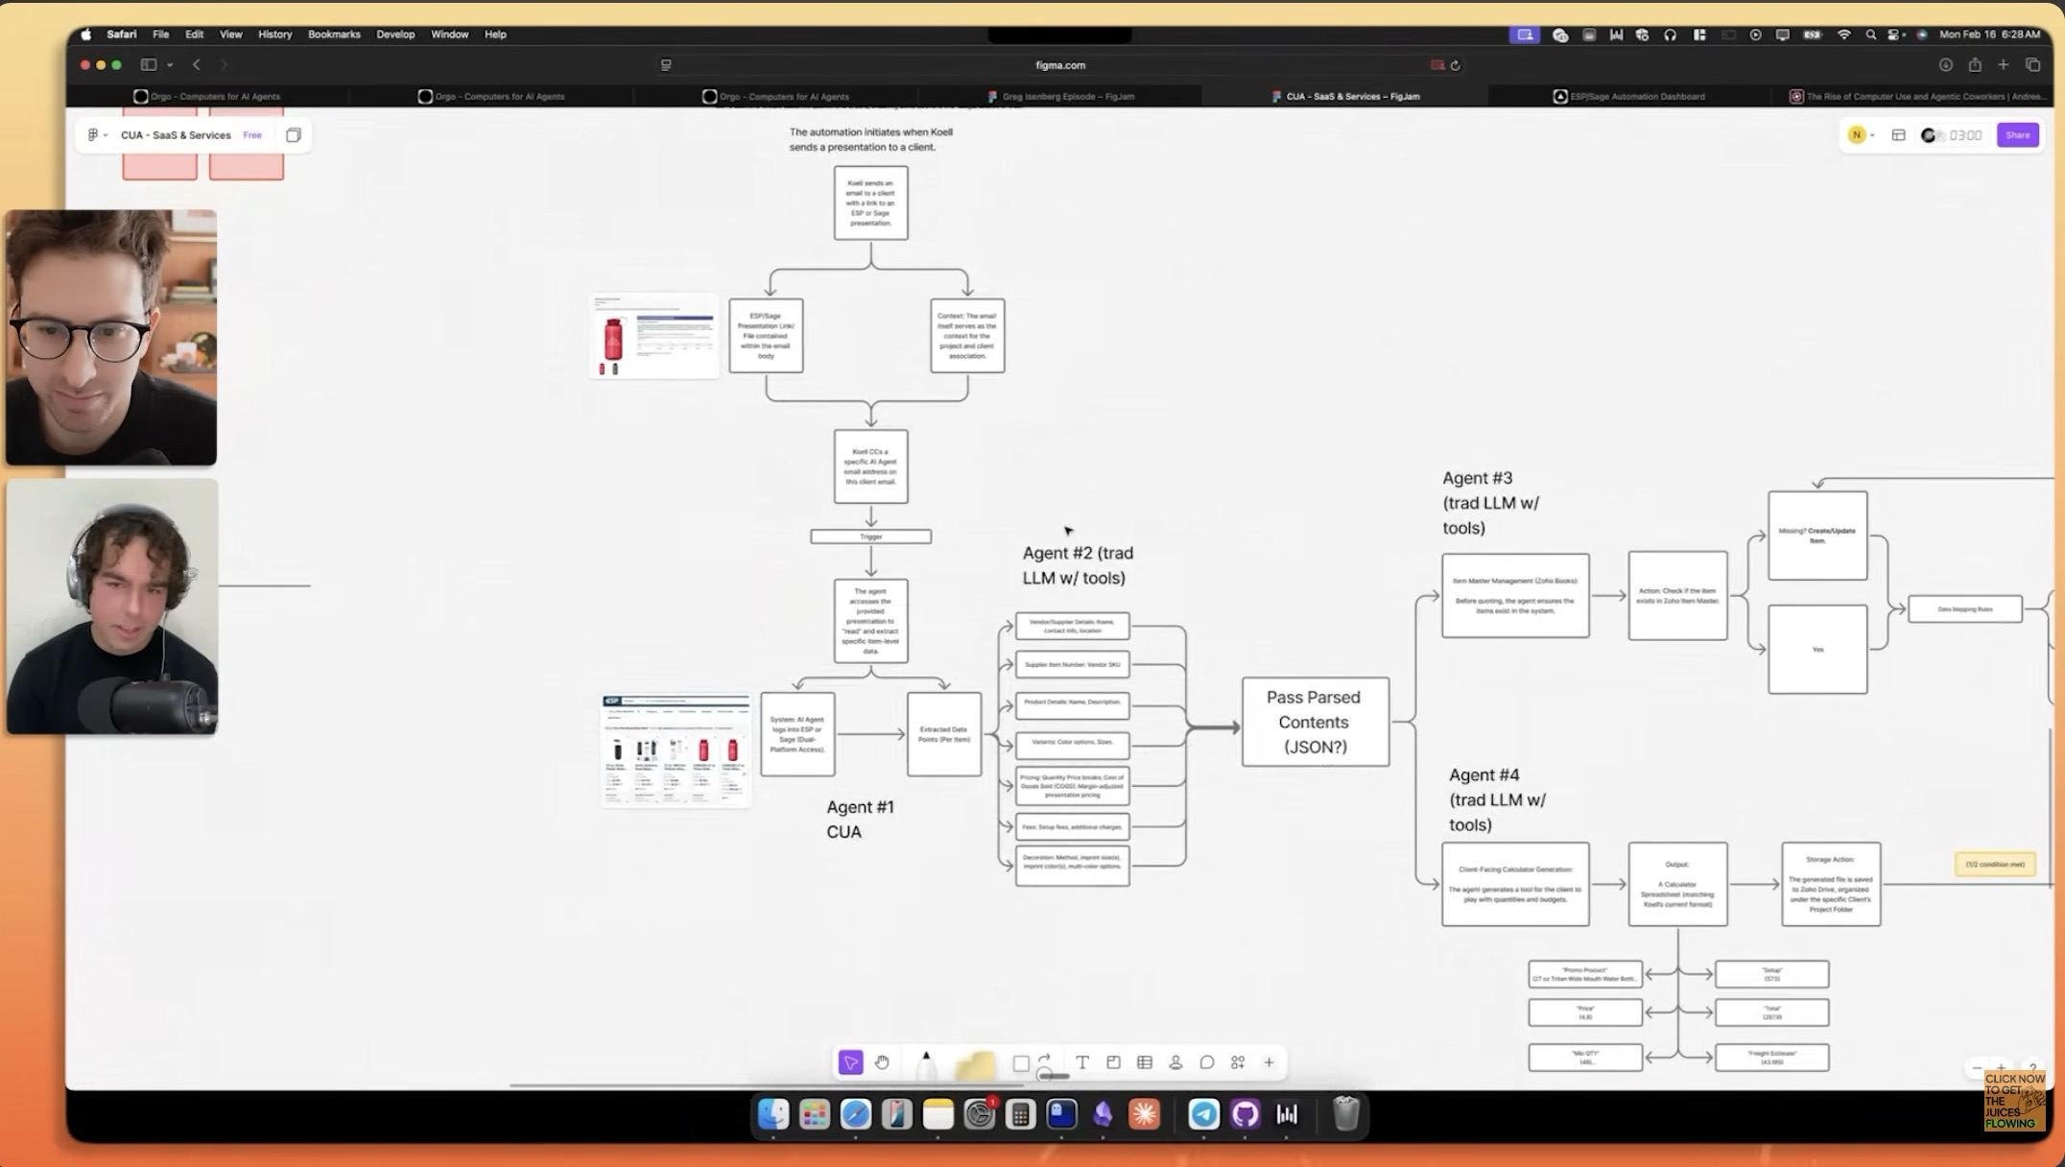The height and width of the screenshot is (1167, 2065).
Task: Select the Table tool
Action: coord(1145,1062)
